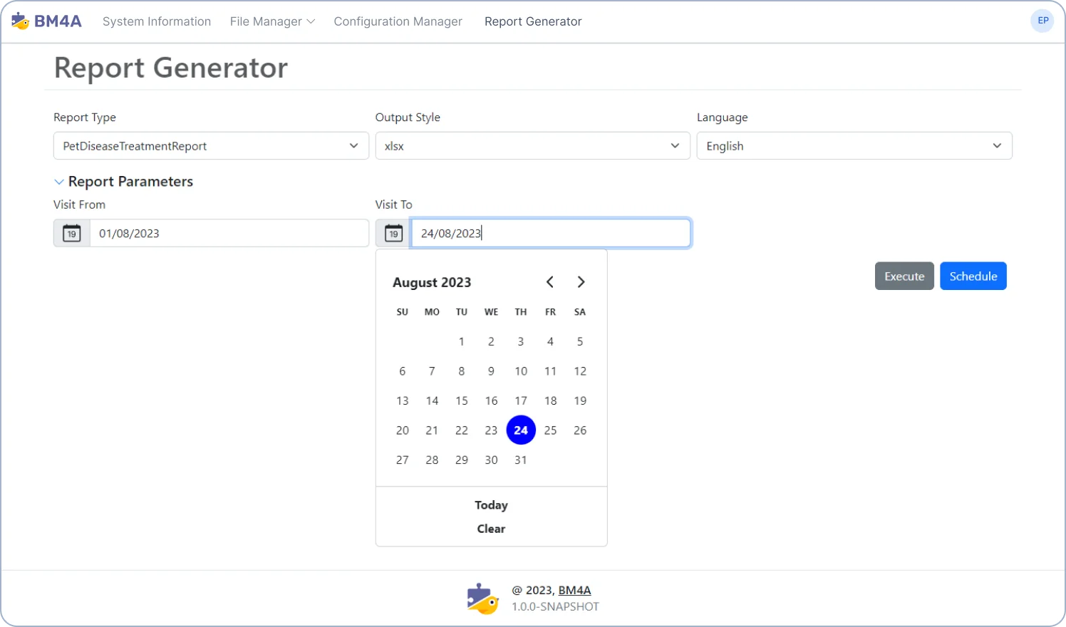Go to next month in calendar
Screen dimensions: 1066x627
pos(581,282)
